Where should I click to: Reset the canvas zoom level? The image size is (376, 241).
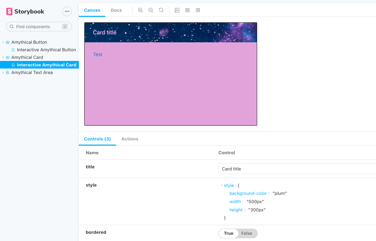[161, 10]
